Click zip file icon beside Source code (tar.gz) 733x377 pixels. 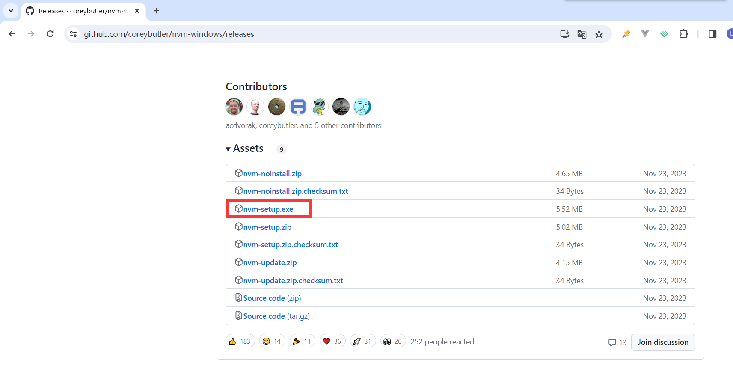click(239, 315)
